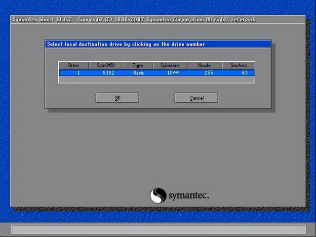Click the 1044 cylinders value

point(173,73)
